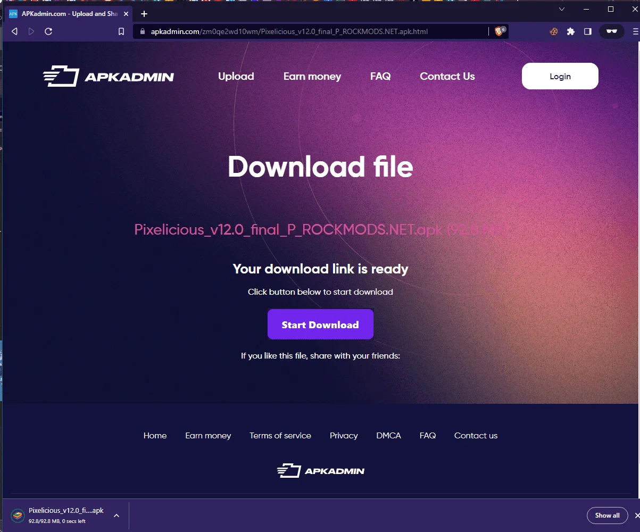640x532 pixels.
Task: Open the cookie extension icon
Action: point(554,32)
